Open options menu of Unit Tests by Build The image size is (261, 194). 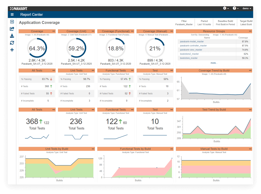[93, 149]
